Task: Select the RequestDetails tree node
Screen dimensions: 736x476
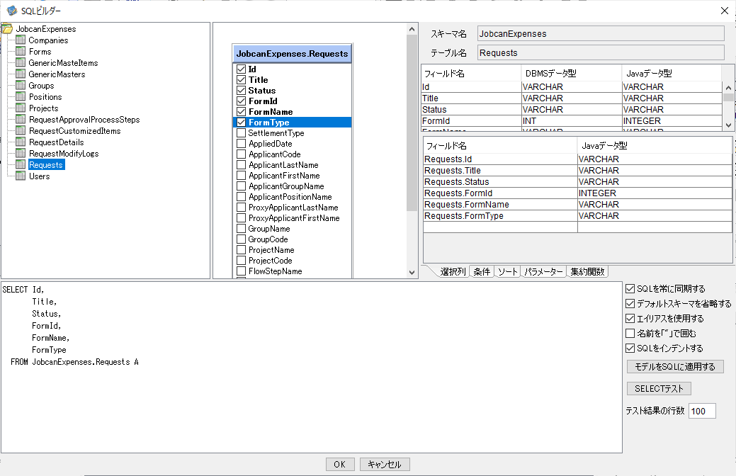Action: tap(57, 142)
